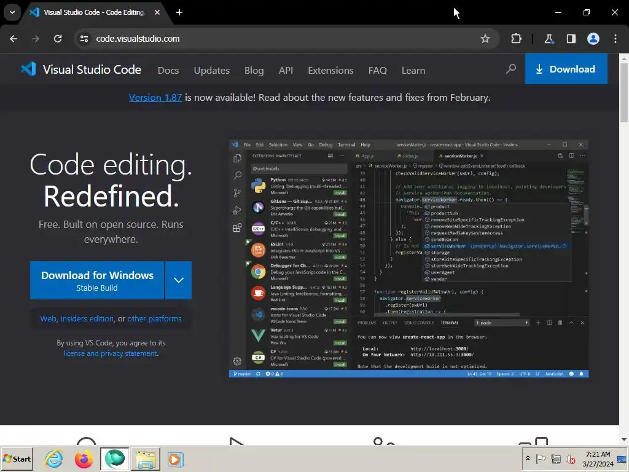Select the Visual Studio Code browser tab

(94, 12)
